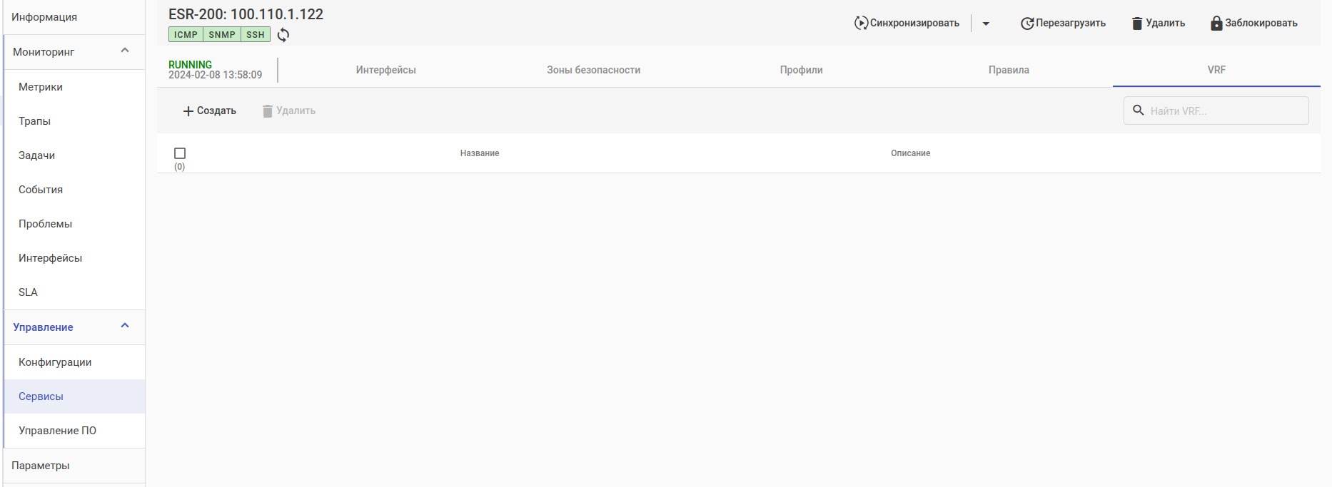This screenshot has width=1332, height=487.
Task: Collapse the Управление section chevron
Action: coord(125,326)
